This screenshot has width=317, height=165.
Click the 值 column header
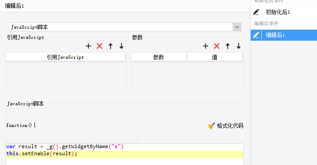pos(215,57)
